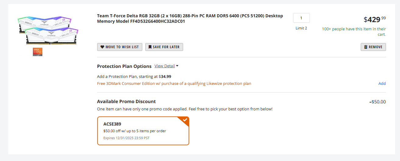Expand the View Detail dropdown arrow

click(177, 66)
